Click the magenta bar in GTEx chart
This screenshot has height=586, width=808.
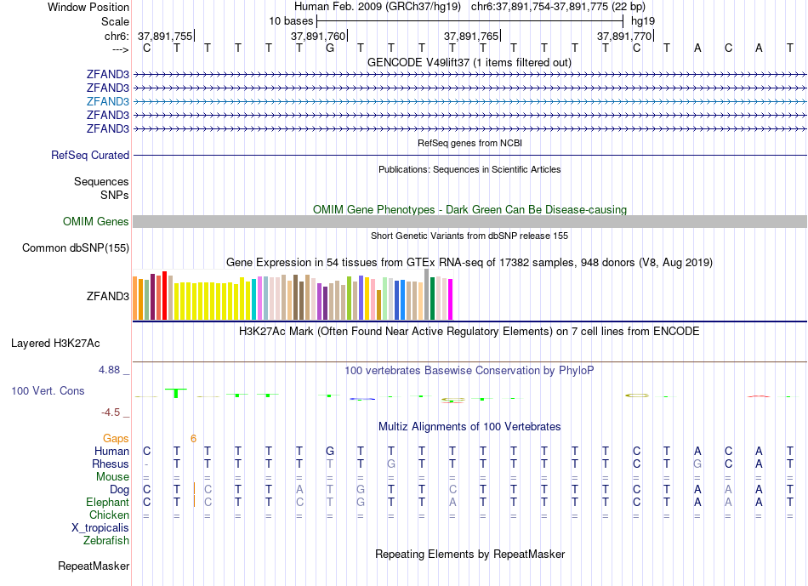pyautogui.click(x=451, y=299)
